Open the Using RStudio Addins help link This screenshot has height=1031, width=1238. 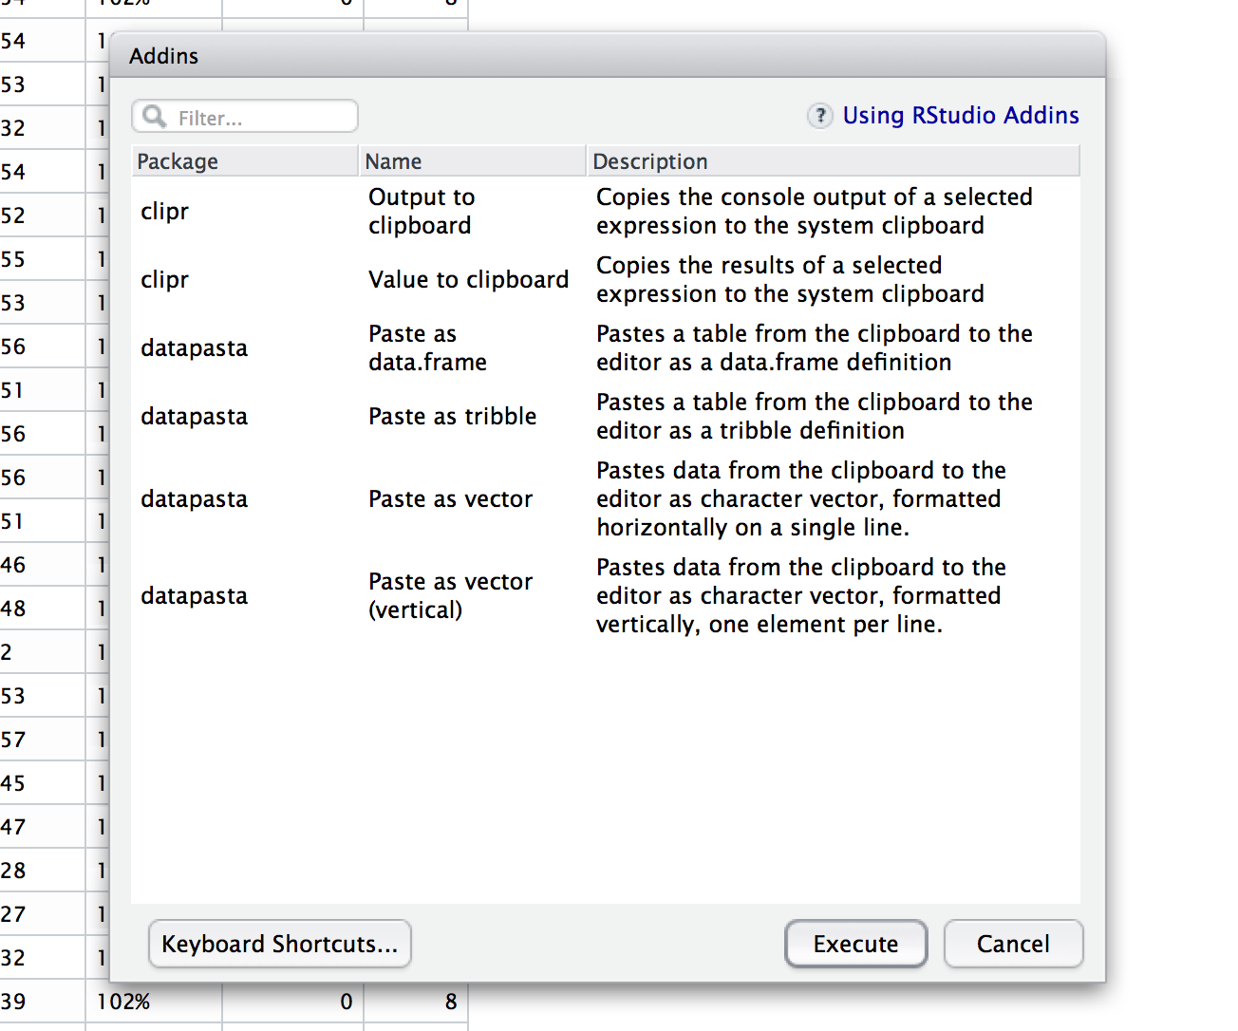pos(961,115)
